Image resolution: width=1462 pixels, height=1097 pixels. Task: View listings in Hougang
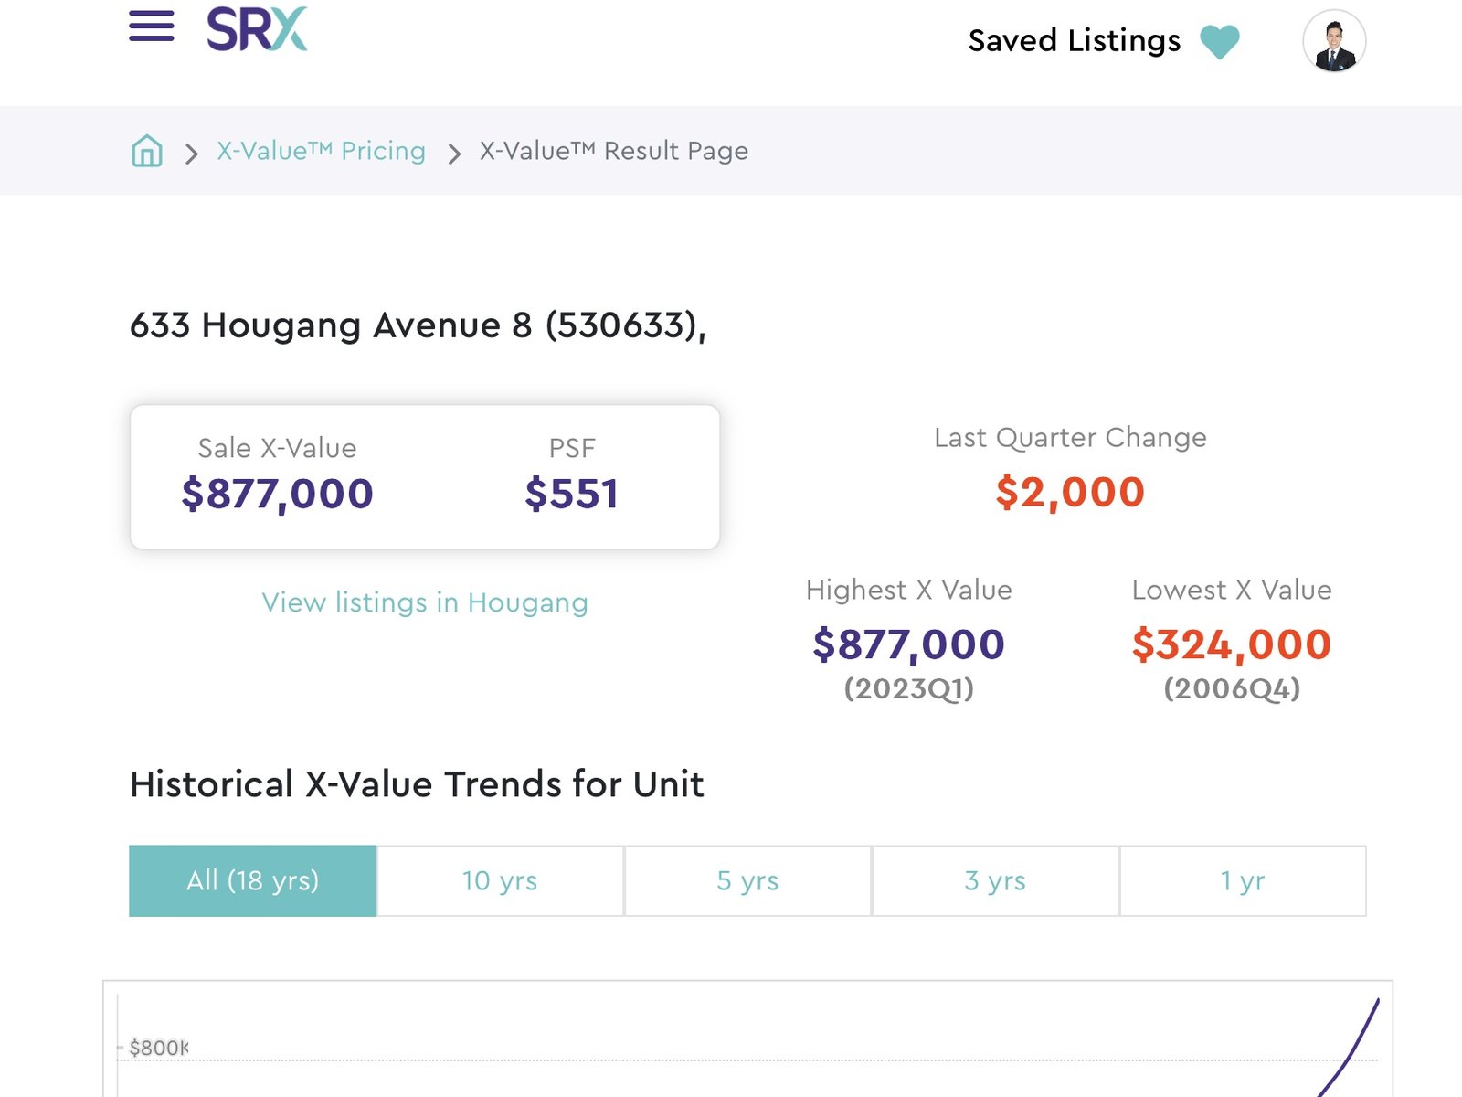coord(425,602)
